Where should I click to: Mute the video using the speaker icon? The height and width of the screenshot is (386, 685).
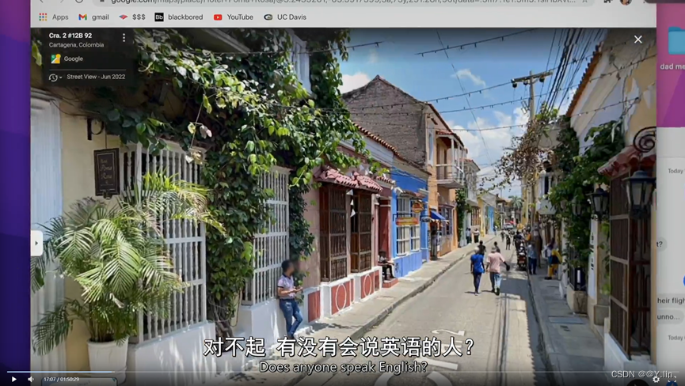coord(31,379)
